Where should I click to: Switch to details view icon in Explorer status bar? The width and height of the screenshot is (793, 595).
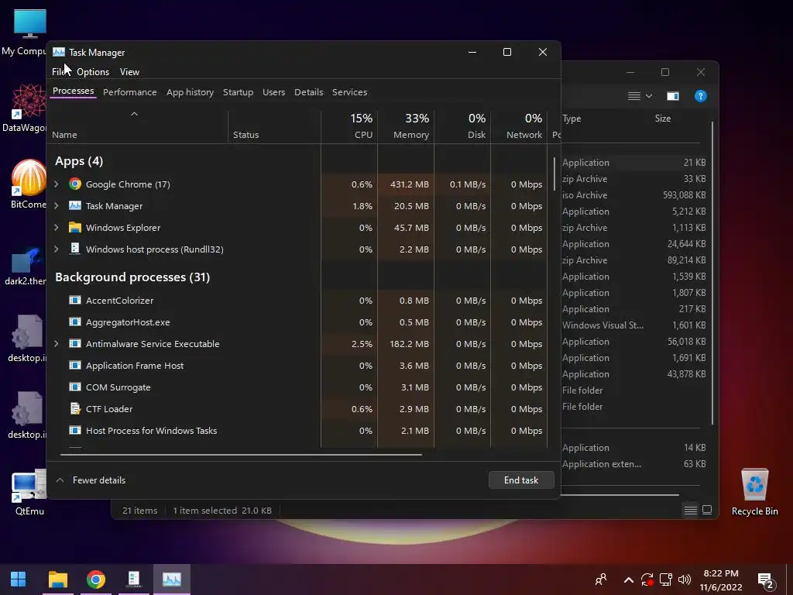point(690,510)
